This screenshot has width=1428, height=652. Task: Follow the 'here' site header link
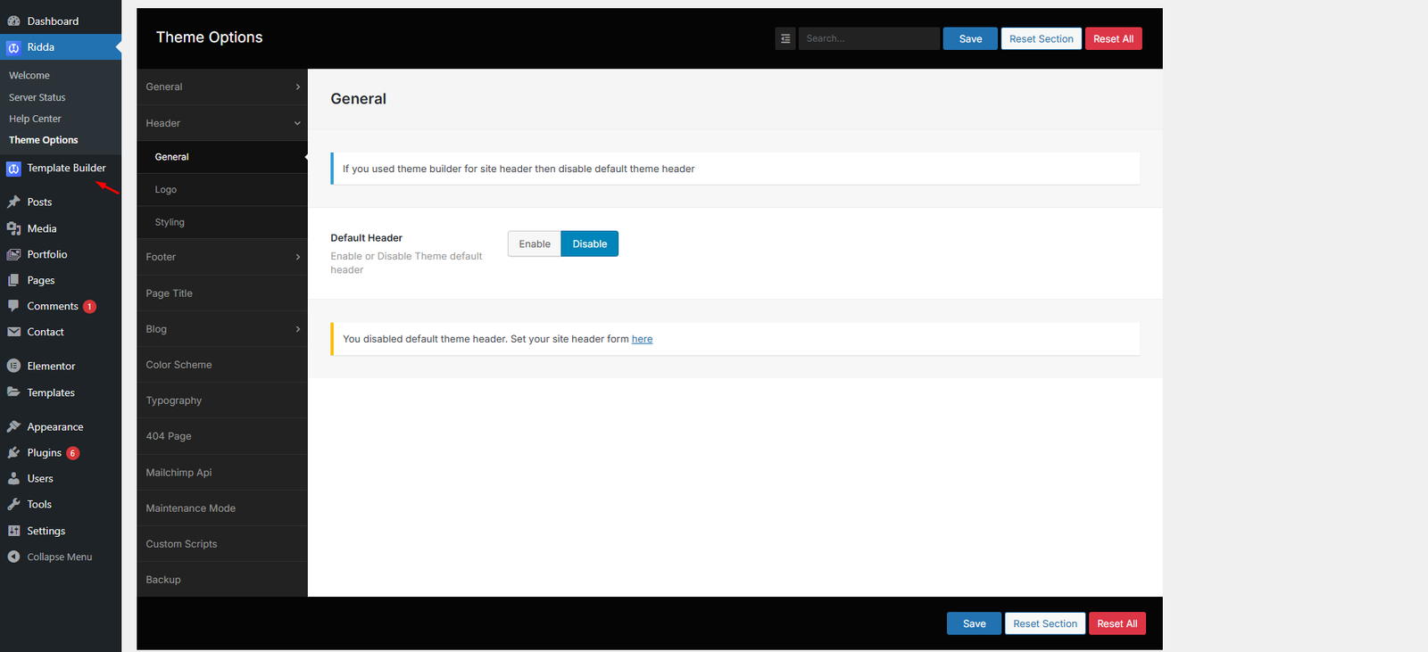642,339
